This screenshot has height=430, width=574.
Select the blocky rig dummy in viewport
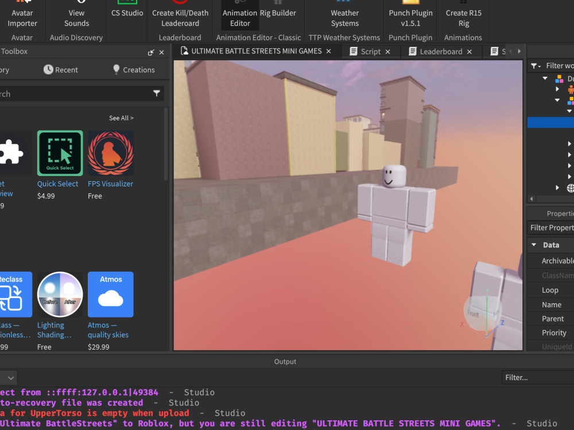pos(397,216)
